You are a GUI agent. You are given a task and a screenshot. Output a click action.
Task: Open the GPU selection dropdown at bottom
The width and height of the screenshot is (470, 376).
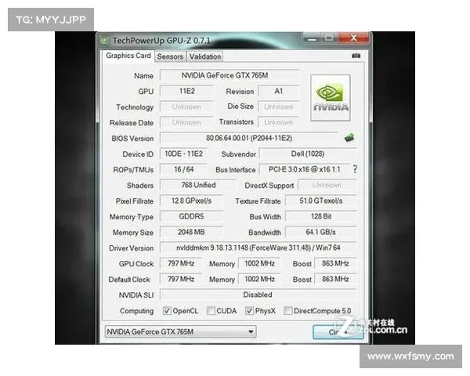click(181, 331)
